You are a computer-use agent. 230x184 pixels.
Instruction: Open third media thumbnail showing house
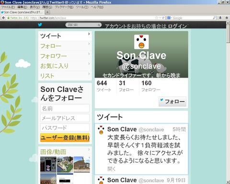[x=82, y=164]
